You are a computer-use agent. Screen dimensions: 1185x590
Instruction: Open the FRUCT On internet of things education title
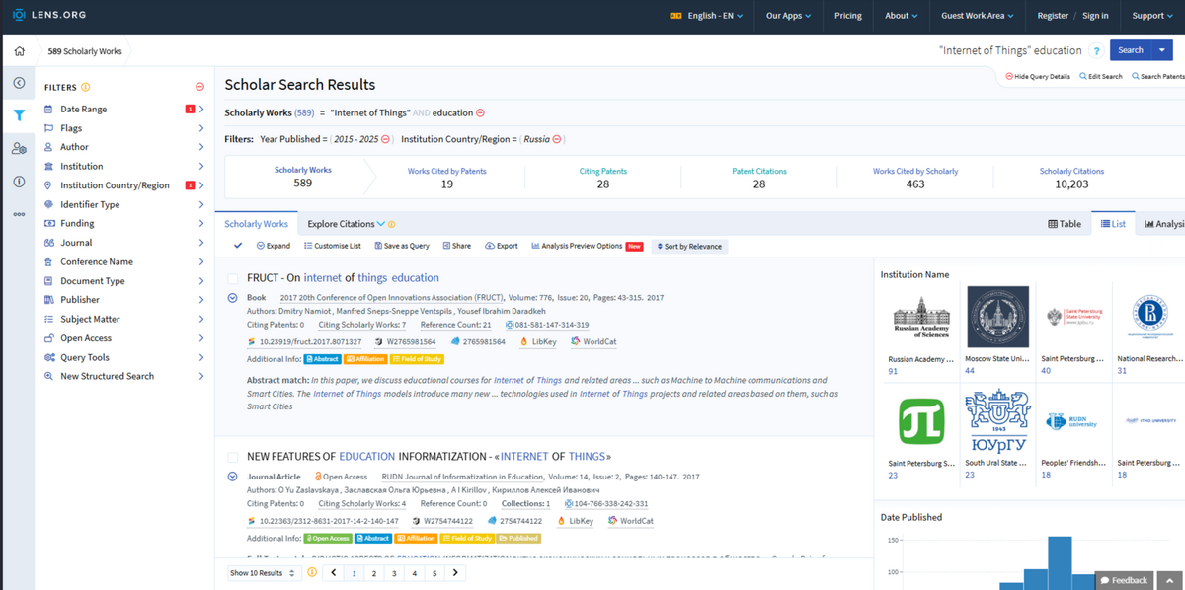pos(343,278)
